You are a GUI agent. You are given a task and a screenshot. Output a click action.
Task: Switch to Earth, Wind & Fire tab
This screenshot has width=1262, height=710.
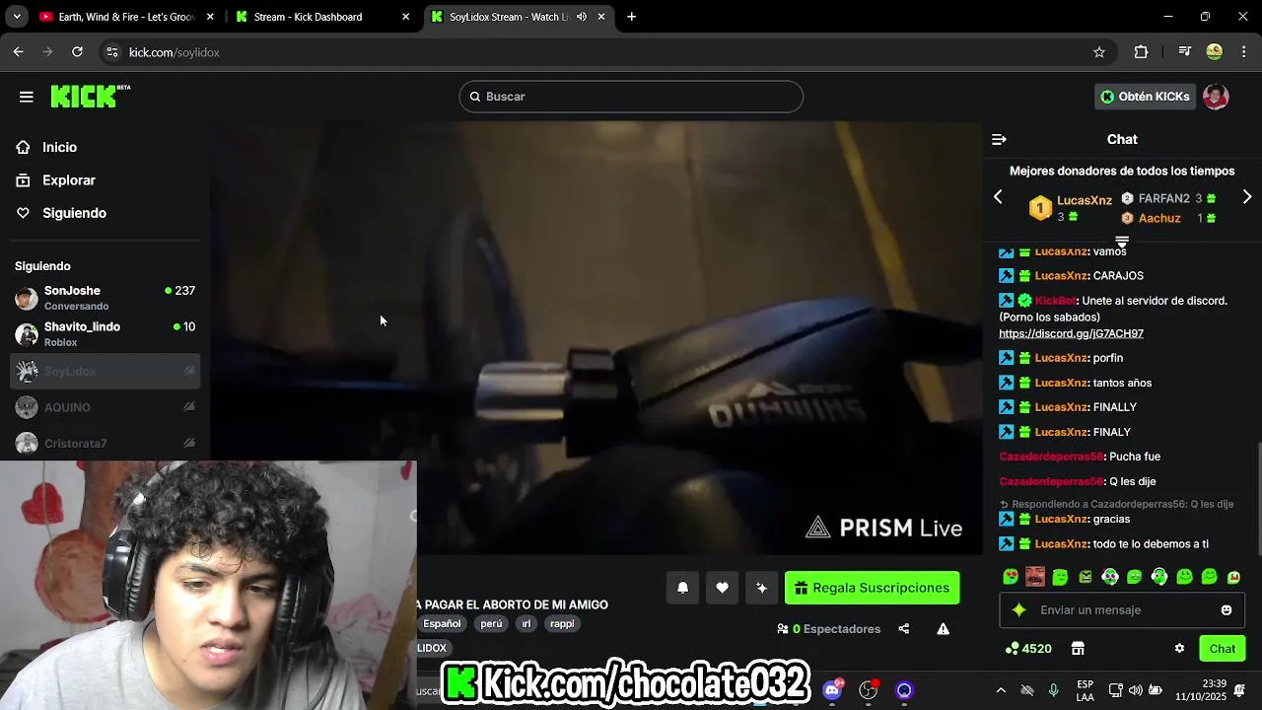(x=125, y=17)
